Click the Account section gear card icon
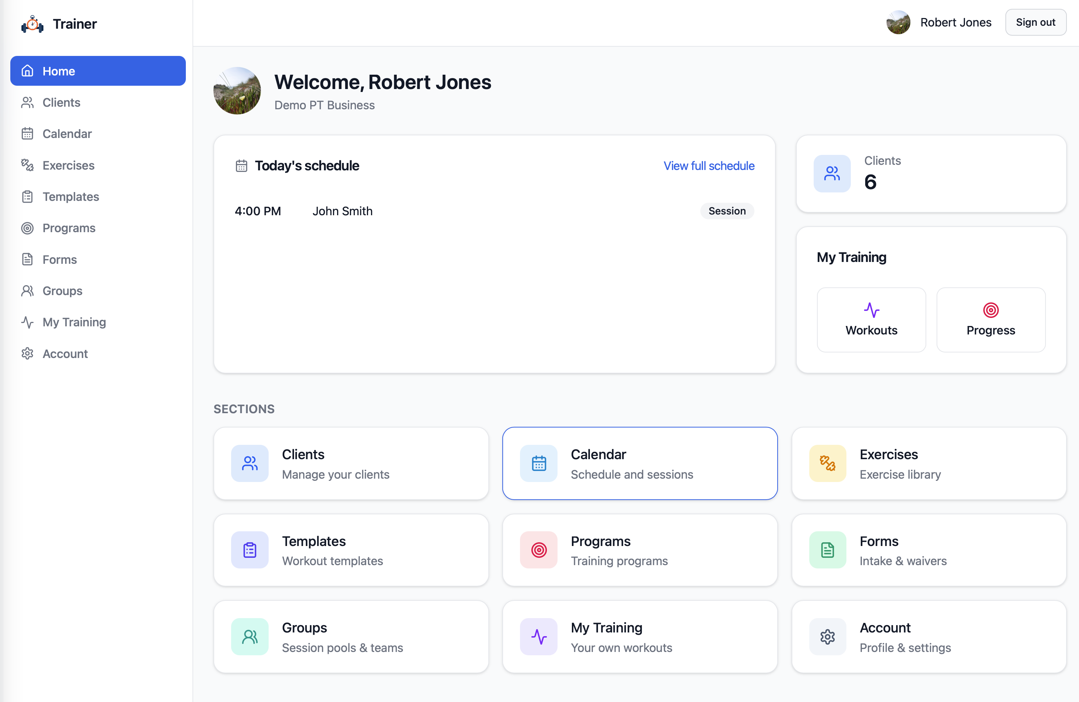Viewport: 1079px width, 702px height. pyautogui.click(x=827, y=637)
